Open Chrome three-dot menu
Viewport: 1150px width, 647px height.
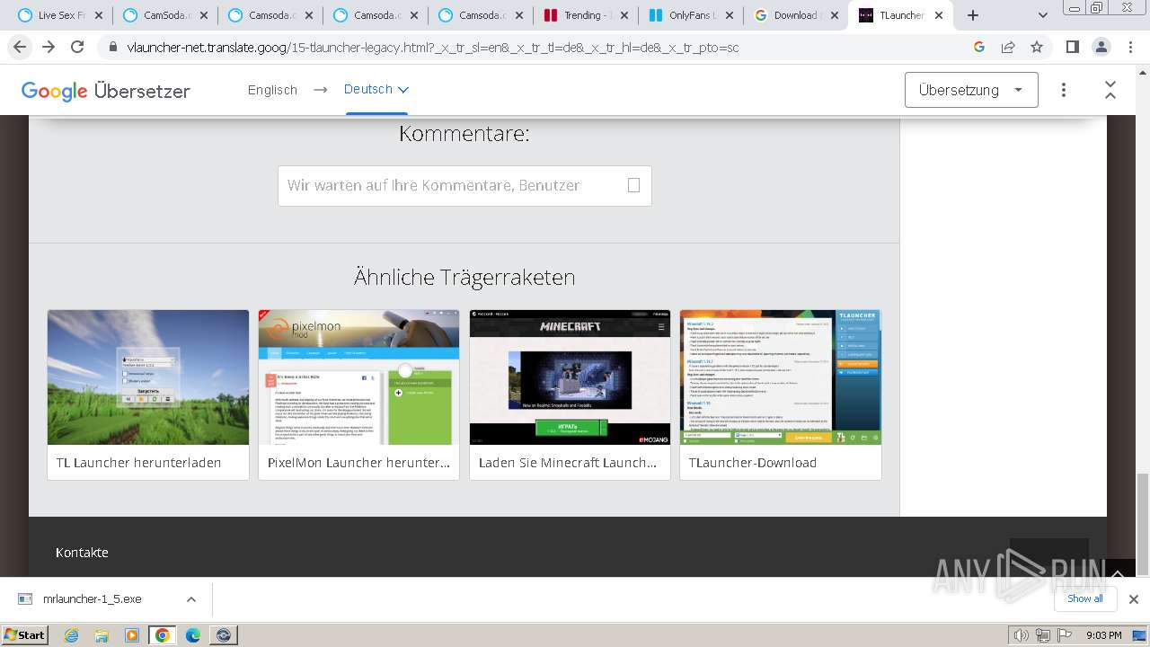coord(1128,47)
